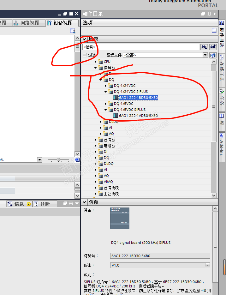Viewport: 226px width, 295px height.
Task: Select the 工艺模块 tree entry
Action: 111,194
